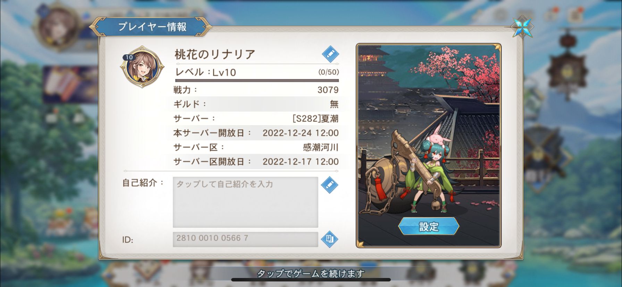Tap the サーバー [S282]夏潮 row

(256, 119)
